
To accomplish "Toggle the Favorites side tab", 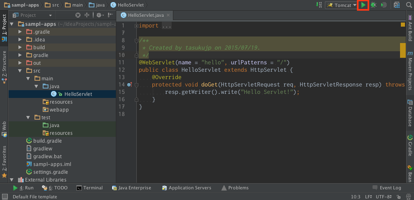I will coord(4,161).
